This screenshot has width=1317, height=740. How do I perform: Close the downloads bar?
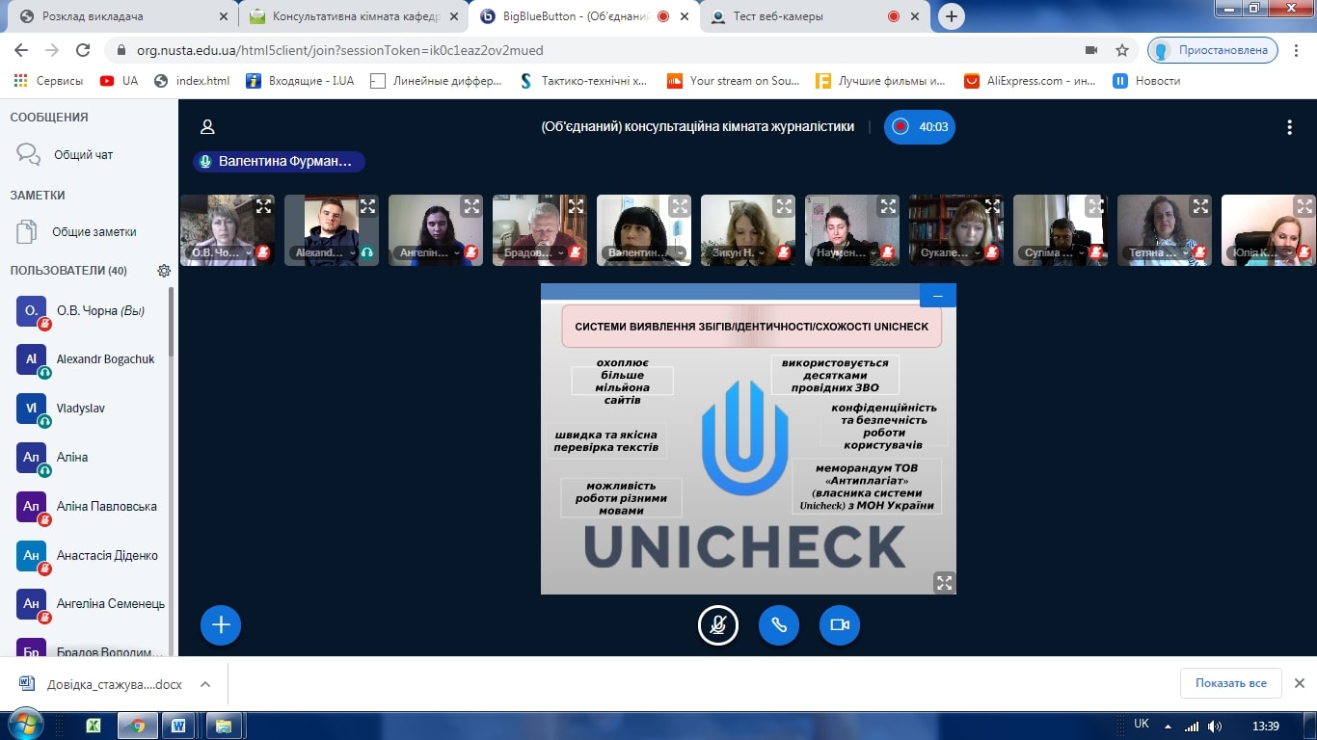pyautogui.click(x=1299, y=683)
